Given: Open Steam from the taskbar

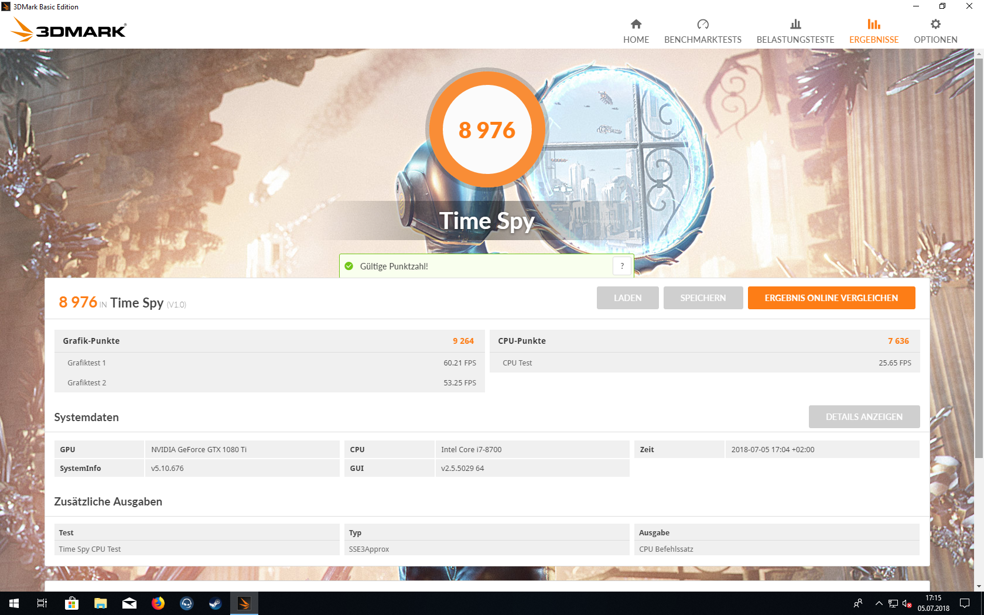Looking at the screenshot, I should (216, 603).
